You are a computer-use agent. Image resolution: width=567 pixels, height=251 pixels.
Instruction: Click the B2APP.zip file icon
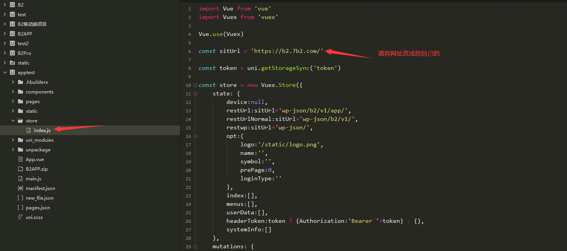coord(20,169)
